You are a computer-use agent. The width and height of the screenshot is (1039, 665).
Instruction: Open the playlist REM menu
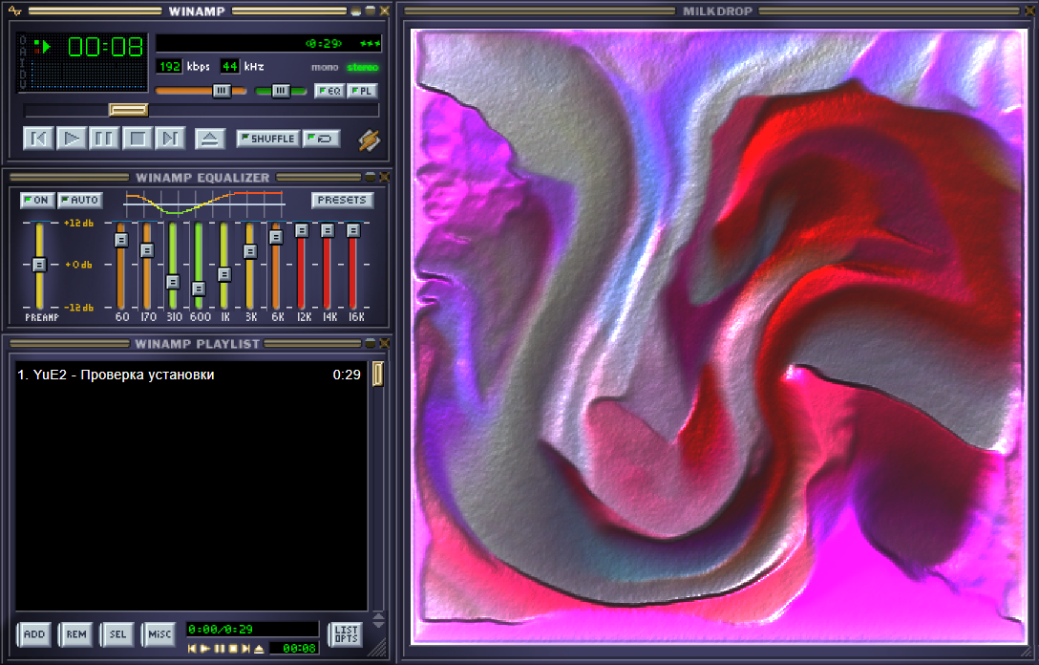point(75,634)
